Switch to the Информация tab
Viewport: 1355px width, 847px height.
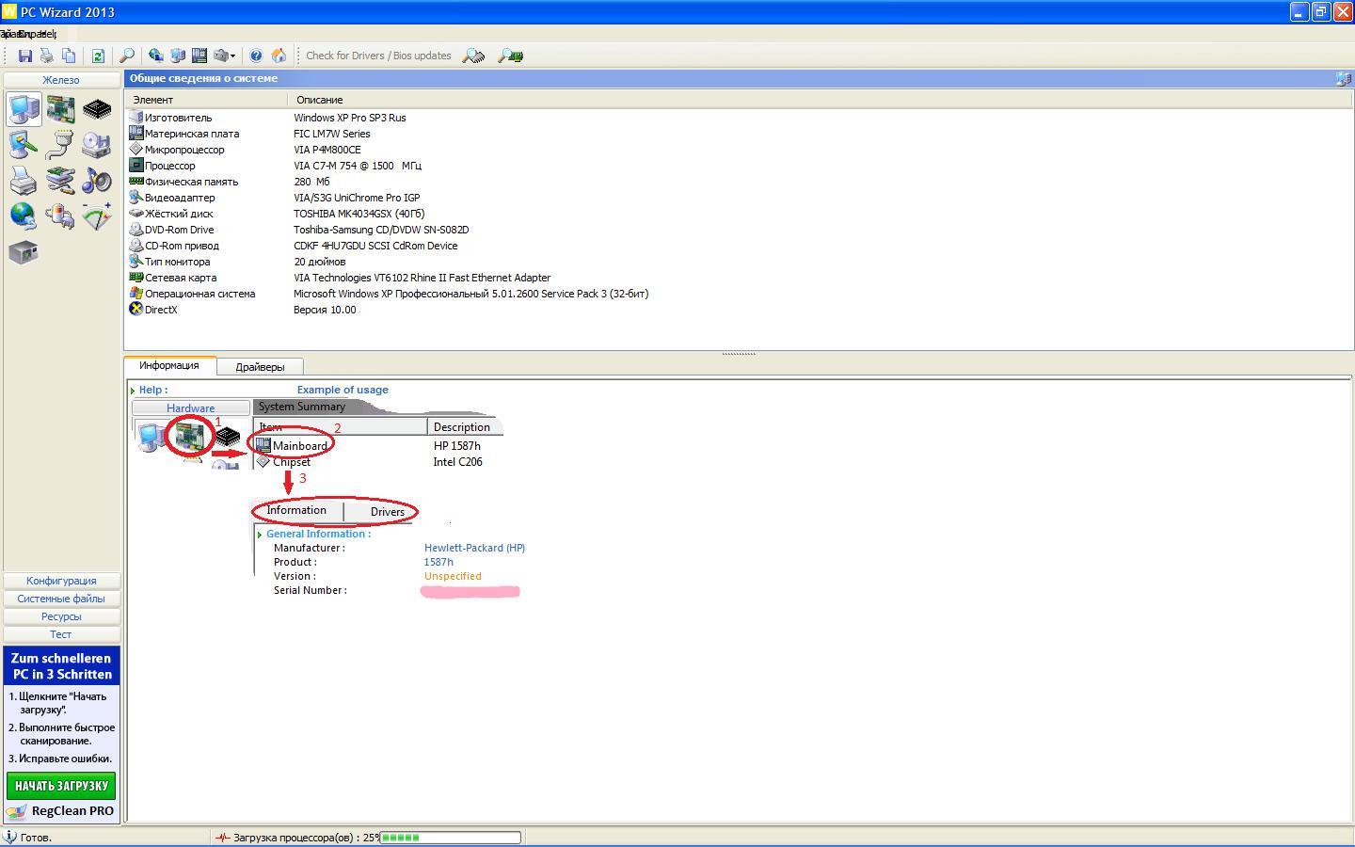click(x=169, y=365)
